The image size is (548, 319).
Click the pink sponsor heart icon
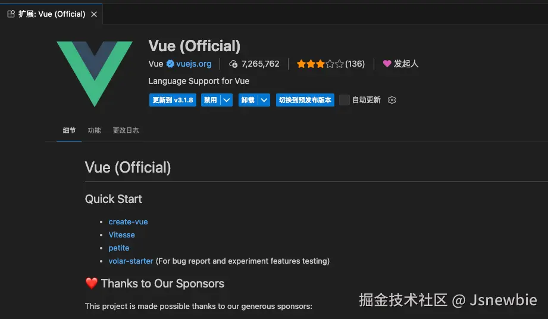point(387,64)
